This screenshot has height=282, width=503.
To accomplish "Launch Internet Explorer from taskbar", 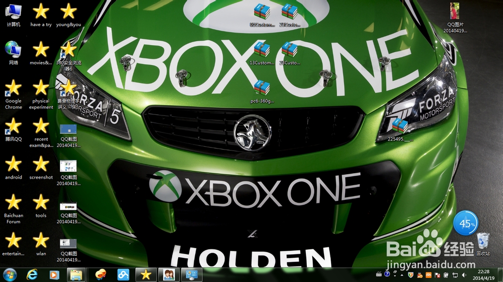I will 32,274.
